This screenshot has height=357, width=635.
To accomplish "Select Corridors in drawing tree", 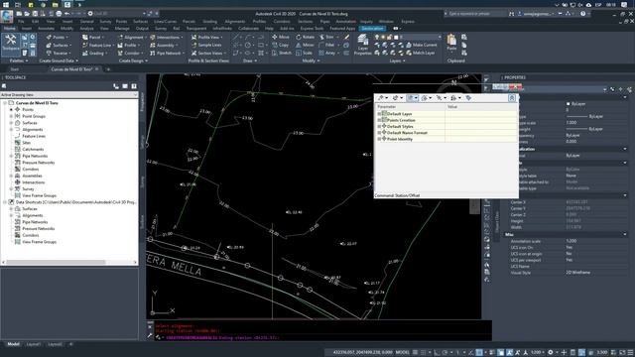I will tap(31, 170).
